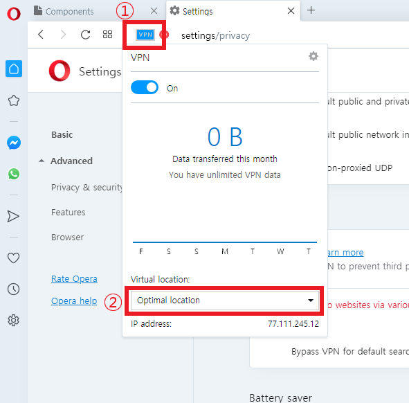This screenshot has width=409, height=403.
Task: Open Browser settings
Action: click(x=68, y=238)
